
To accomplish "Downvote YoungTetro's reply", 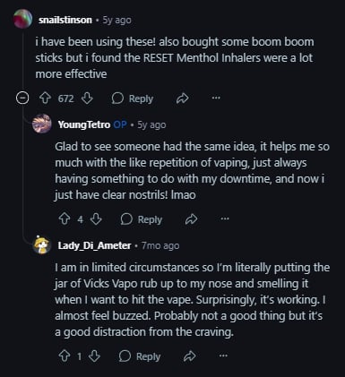I will (x=96, y=219).
